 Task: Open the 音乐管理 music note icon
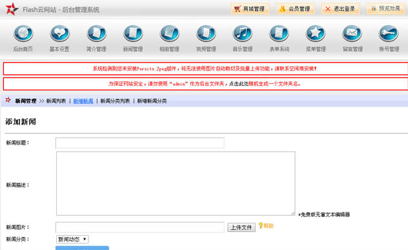pos(243,34)
